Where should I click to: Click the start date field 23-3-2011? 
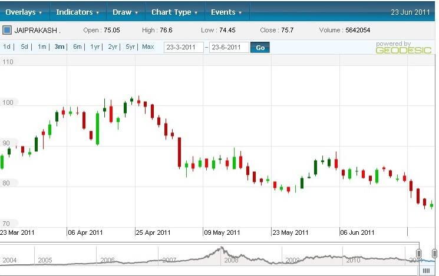tap(184, 48)
